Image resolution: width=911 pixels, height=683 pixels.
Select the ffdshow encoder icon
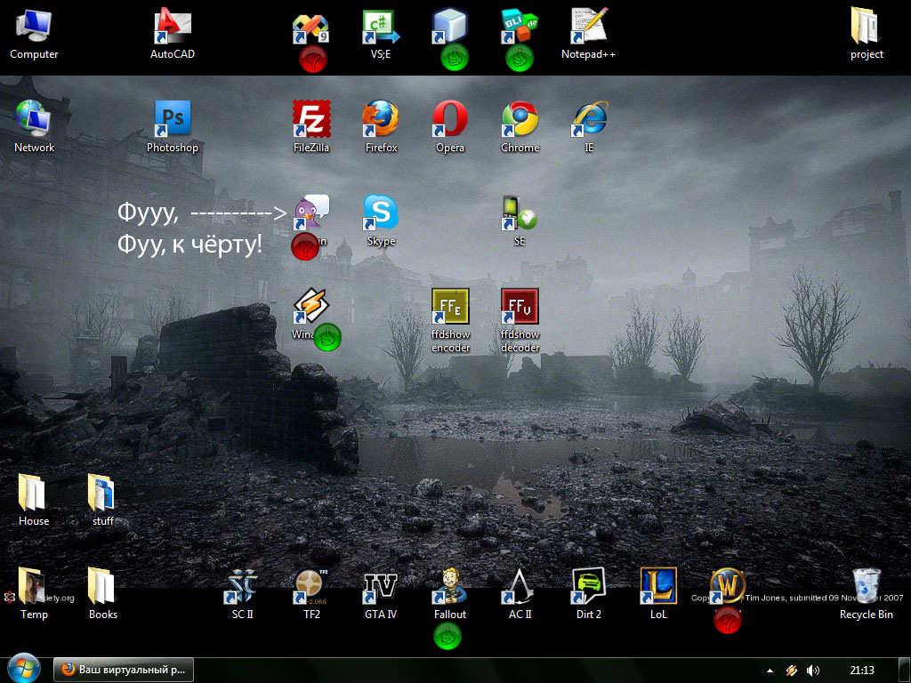(450, 308)
